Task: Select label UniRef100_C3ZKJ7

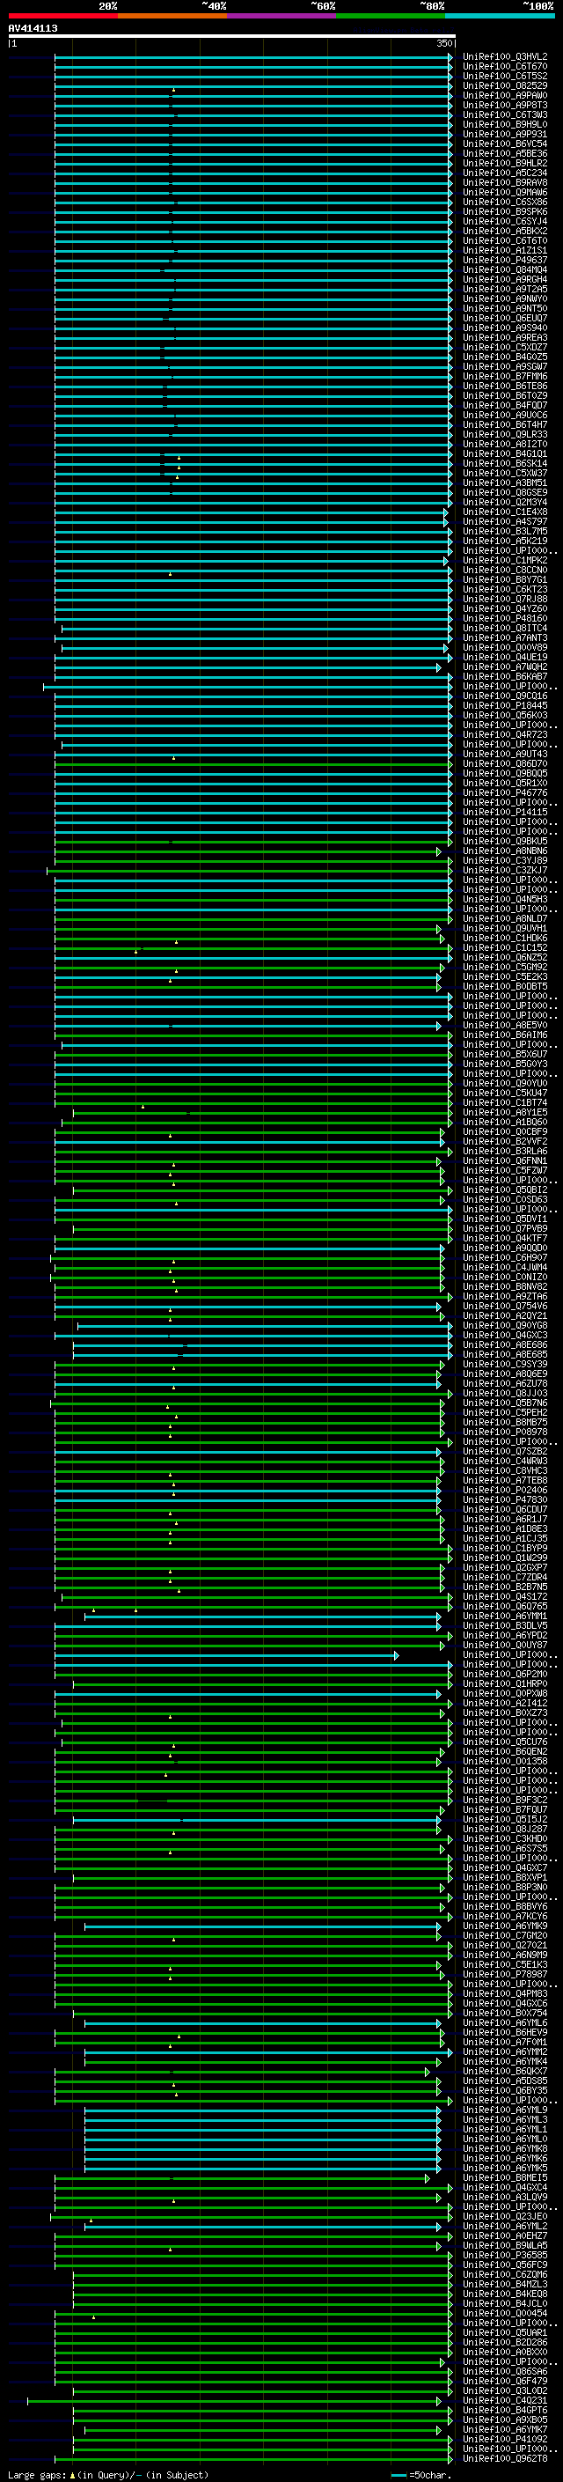Action: (505, 870)
